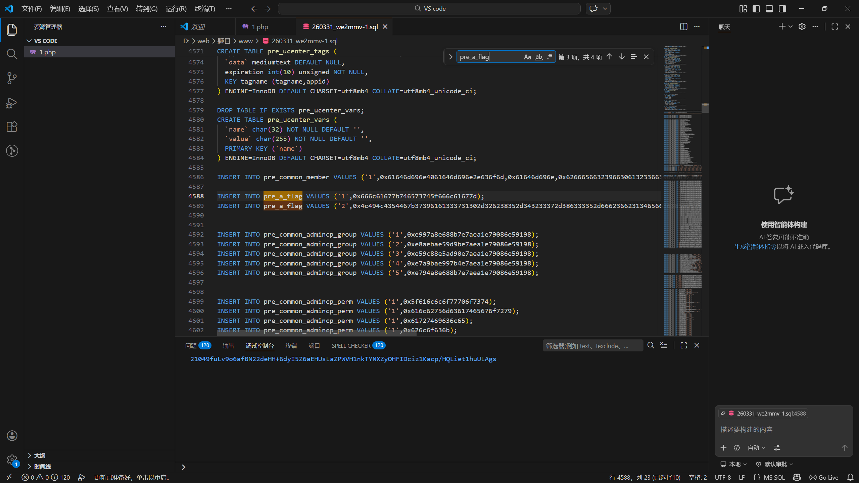859x483 pixels.
Task: Go to previous find match arrow
Action: tap(609, 57)
